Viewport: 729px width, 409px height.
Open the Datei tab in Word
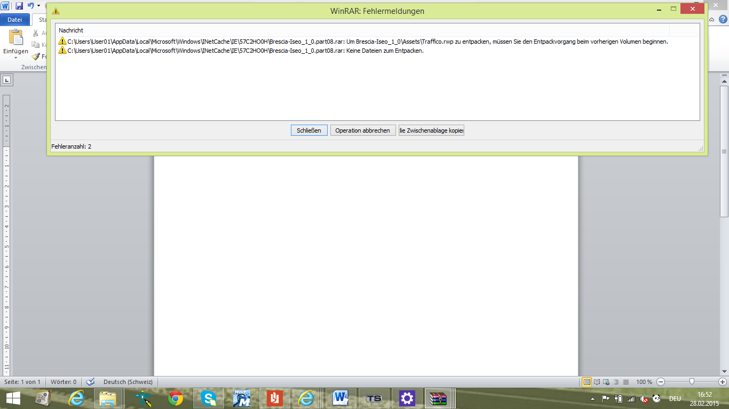[14, 20]
